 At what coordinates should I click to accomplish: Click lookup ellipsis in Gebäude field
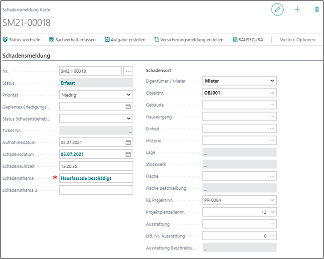272,105
